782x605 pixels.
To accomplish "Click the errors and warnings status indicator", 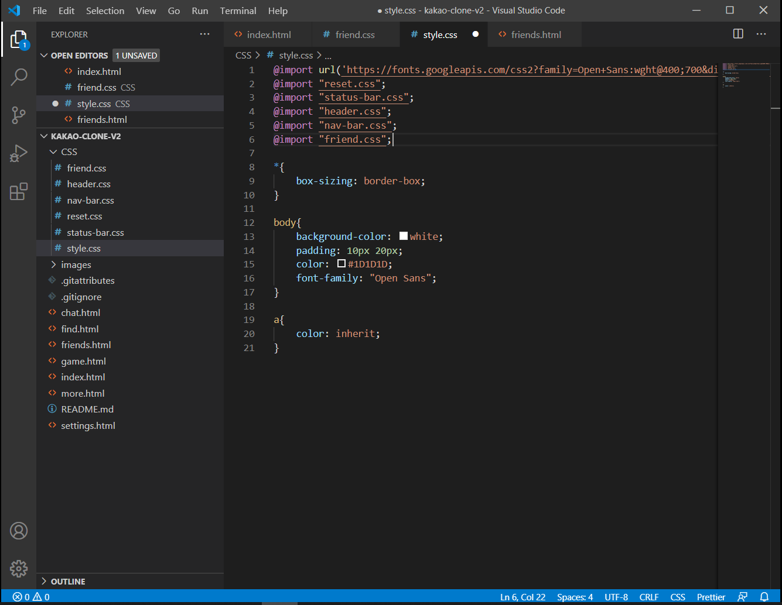I will (31, 597).
